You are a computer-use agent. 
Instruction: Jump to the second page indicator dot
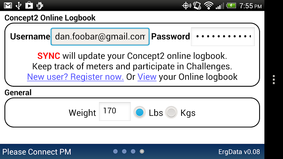124,152
